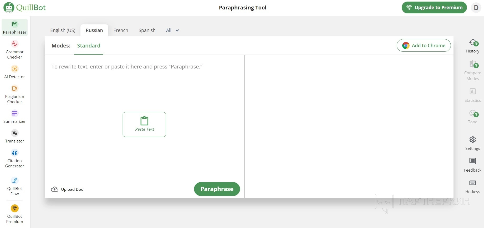Image resolution: width=484 pixels, height=228 pixels.
Task: Switch to the French language tab
Action: point(121,30)
